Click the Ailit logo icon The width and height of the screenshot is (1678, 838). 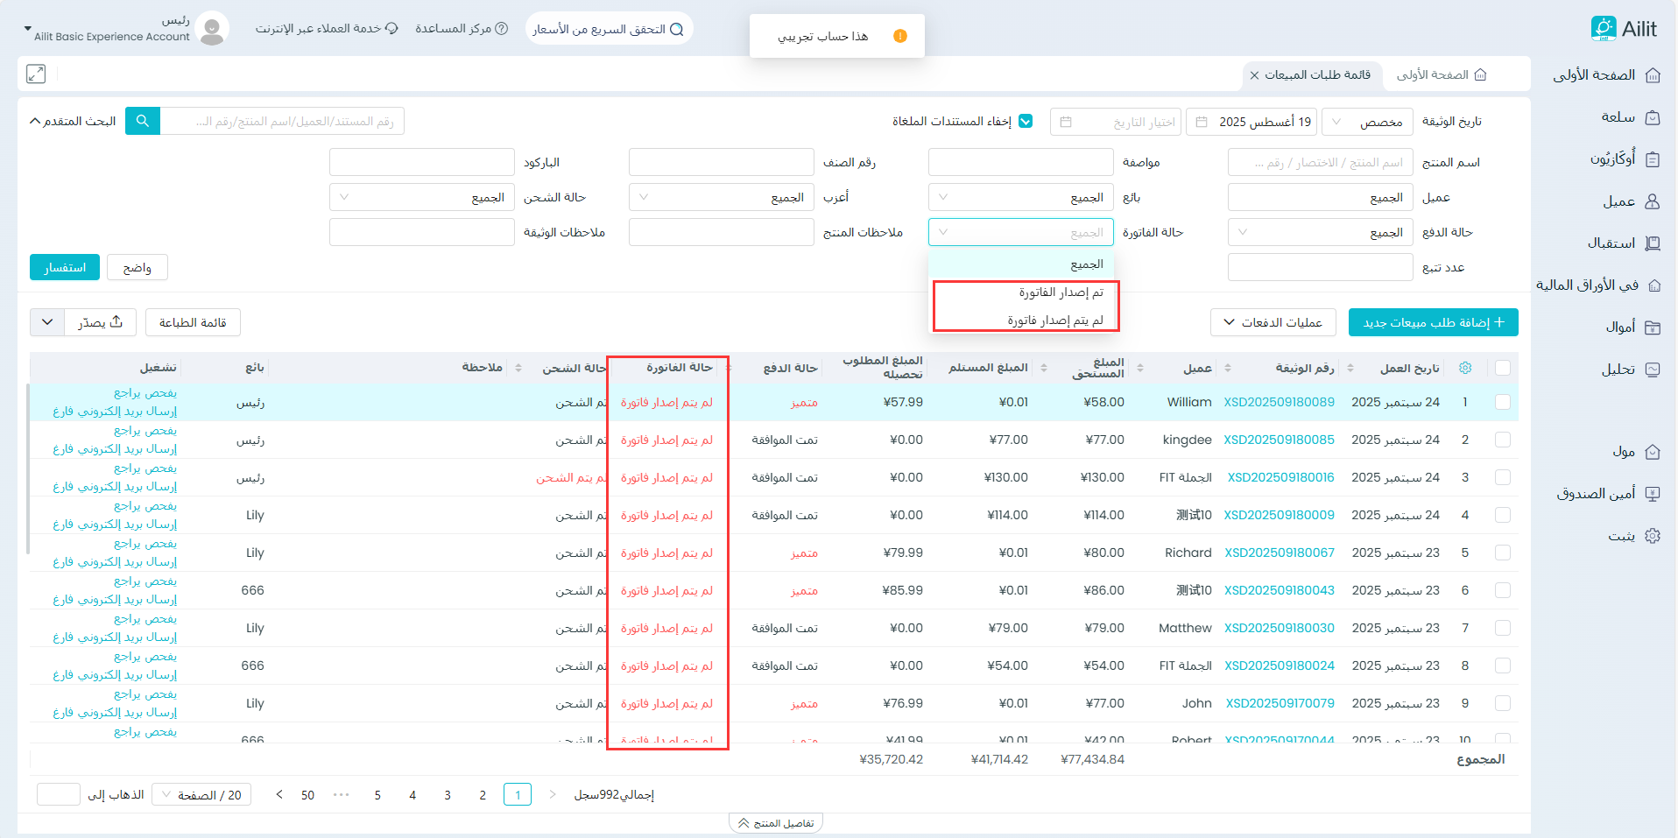(1603, 28)
